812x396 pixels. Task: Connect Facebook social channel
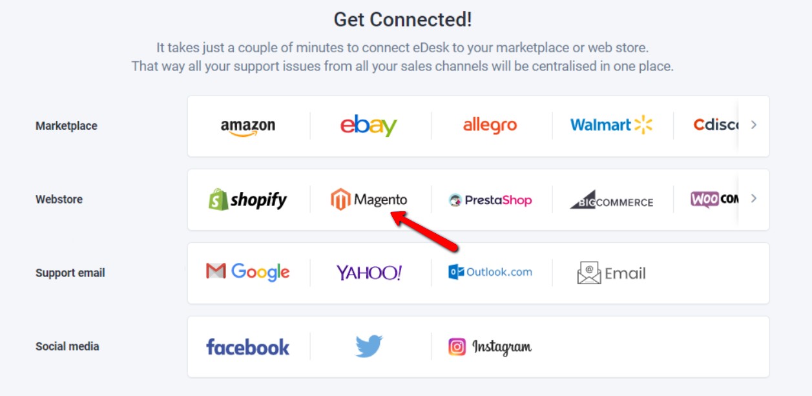(x=248, y=346)
